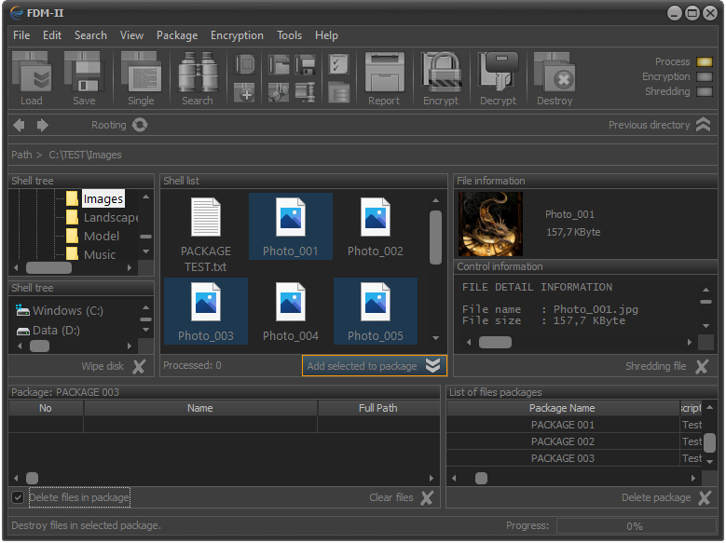Select the Music folder in Shell tree

tap(90, 254)
